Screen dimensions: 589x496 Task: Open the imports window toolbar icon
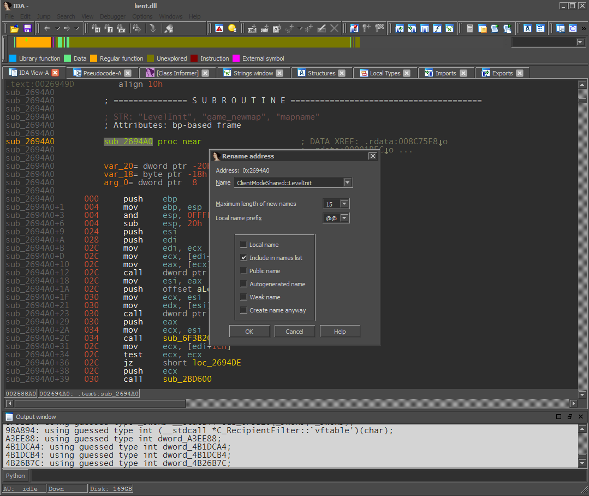tap(412, 28)
